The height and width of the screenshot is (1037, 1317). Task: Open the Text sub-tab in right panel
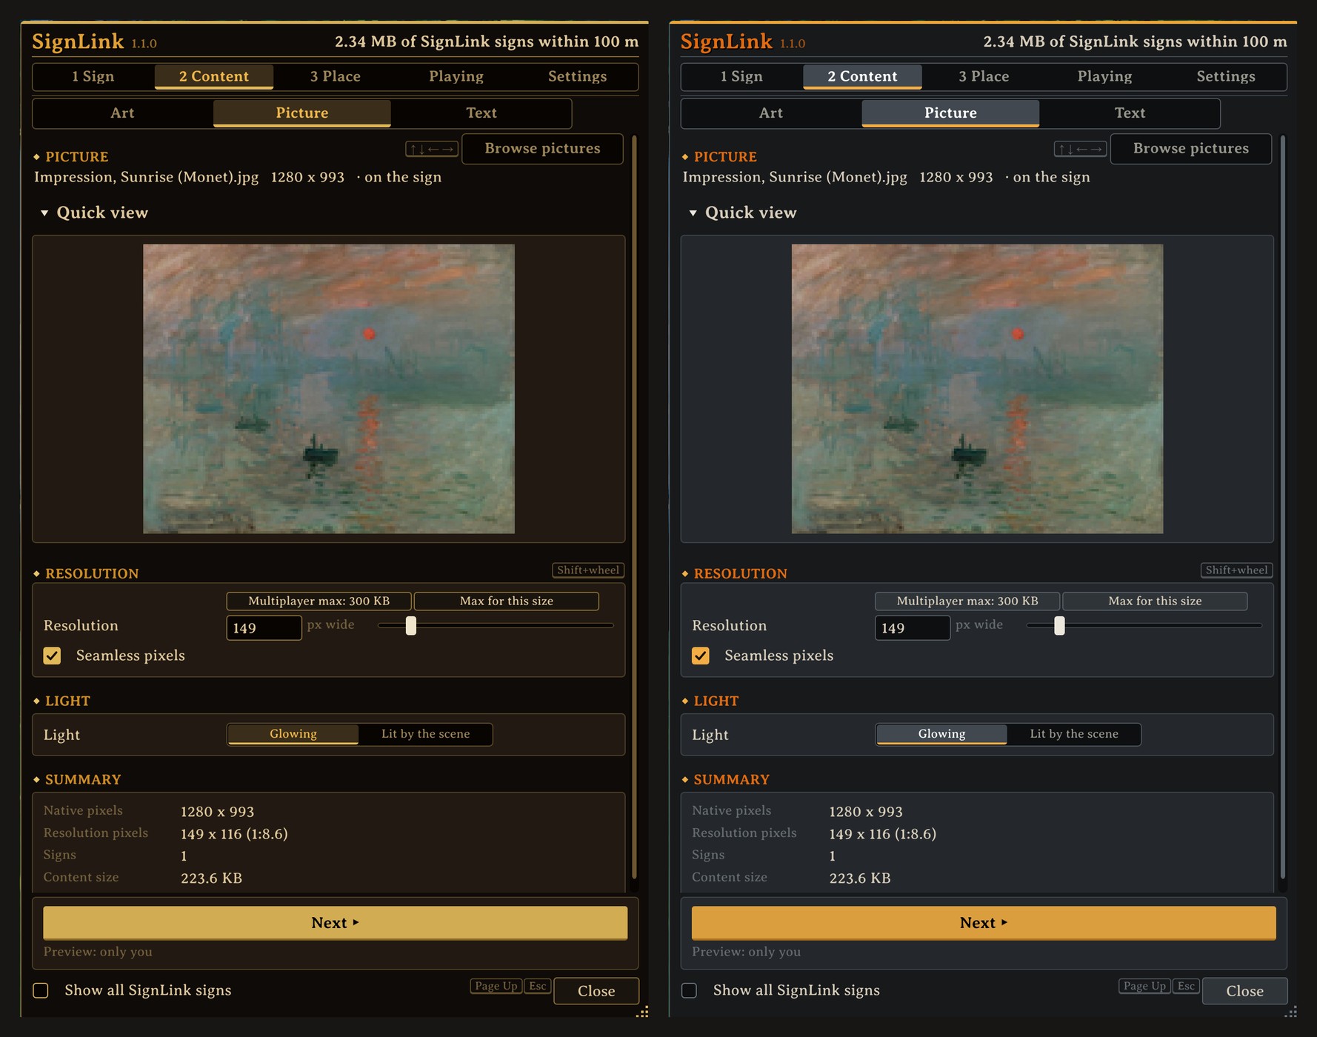(1130, 113)
